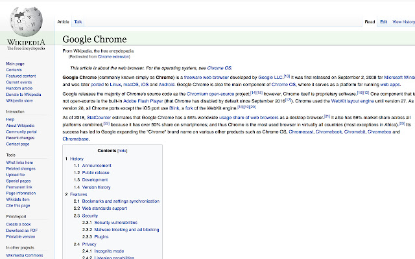
Task: Click the WebKit link
Action: tap(338, 101)
